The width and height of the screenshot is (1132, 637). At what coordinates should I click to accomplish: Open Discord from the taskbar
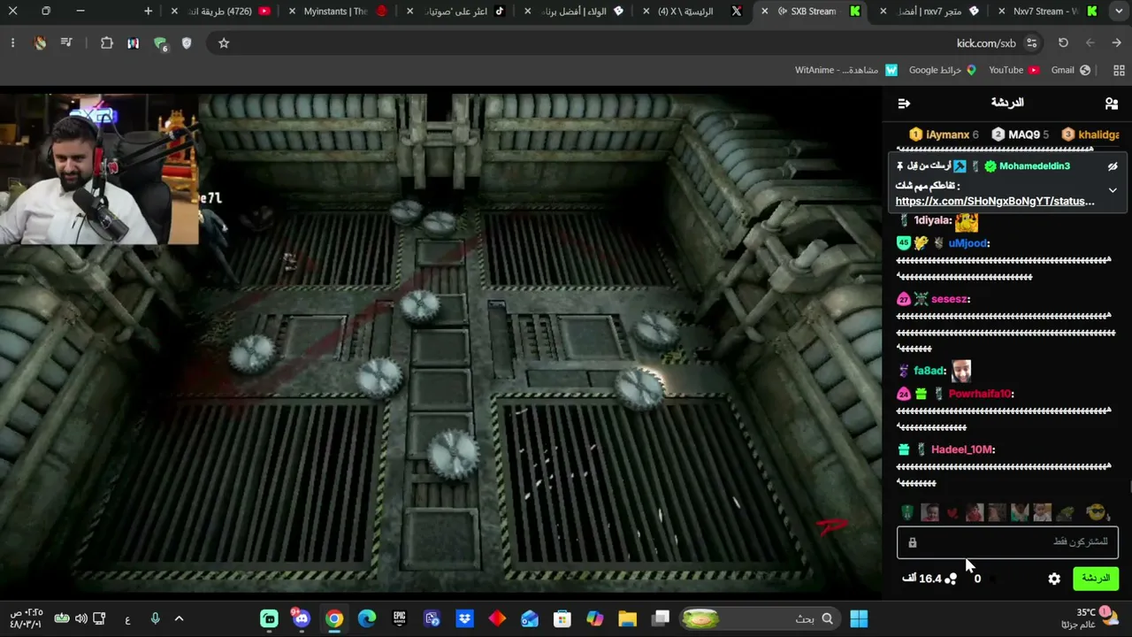tap(302, 618)
